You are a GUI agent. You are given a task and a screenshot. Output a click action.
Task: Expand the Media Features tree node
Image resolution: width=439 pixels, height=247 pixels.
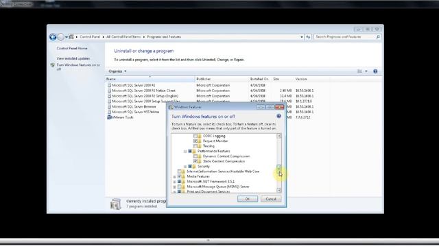pyautogui.click(x=174, y=177)
